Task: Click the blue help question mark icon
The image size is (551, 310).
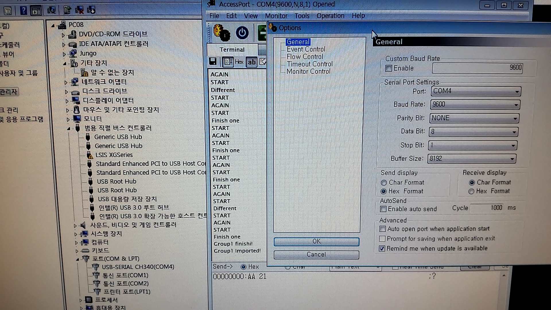Action: coord(24,11)
